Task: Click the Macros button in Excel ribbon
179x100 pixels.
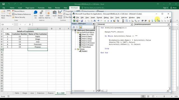Action: point(9,14)
